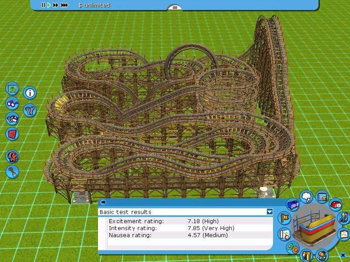Open guest thoughts cloud icon
Viewport: 350px width, 262px height.
(306, 197)
